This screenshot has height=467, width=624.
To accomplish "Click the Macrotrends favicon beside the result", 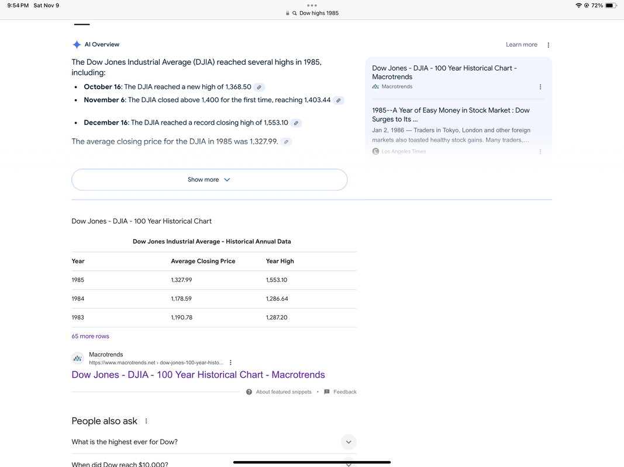I will [78, 358].
